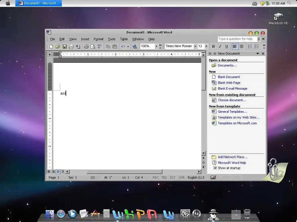Undo the last action with toolbar arrow
The image size is (297, 222).
123,46
